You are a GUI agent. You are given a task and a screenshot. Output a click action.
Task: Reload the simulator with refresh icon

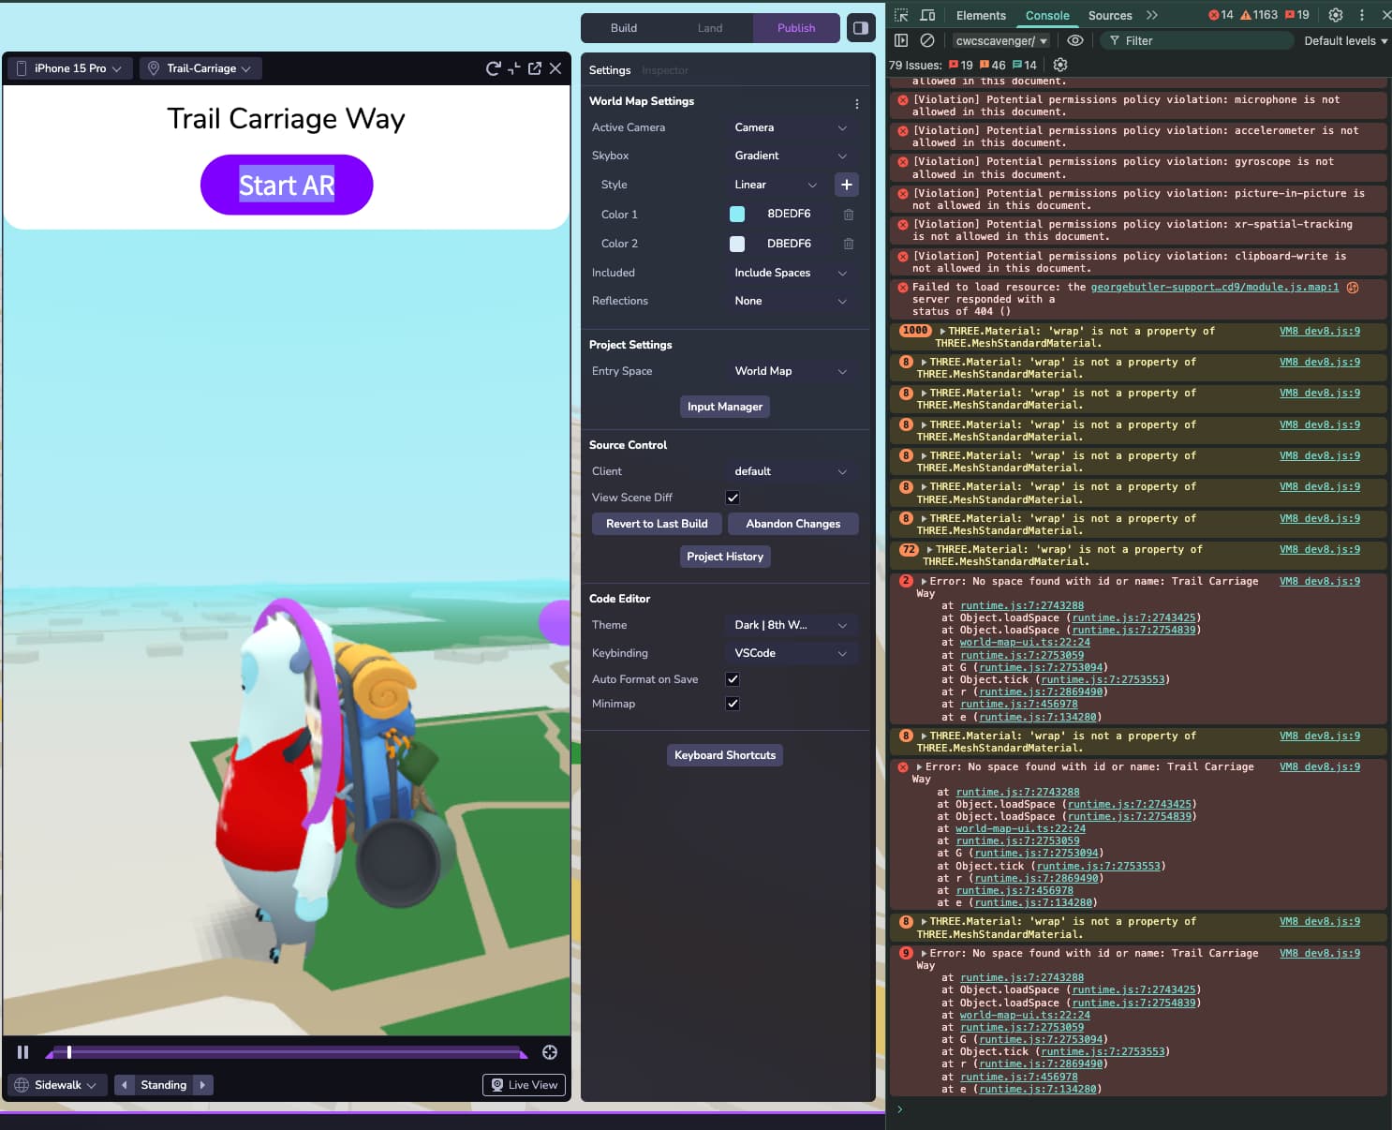[x=493, y=68]
